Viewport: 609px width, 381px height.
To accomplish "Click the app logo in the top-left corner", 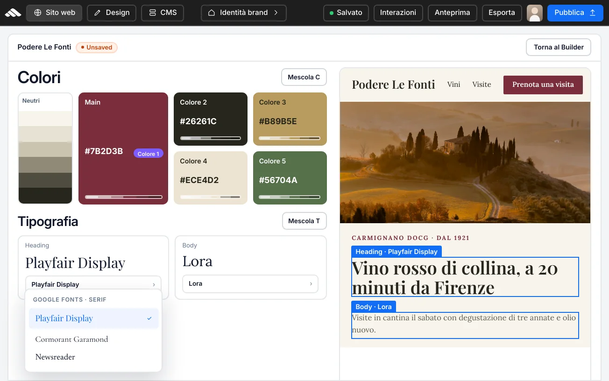I will point(13,13).
